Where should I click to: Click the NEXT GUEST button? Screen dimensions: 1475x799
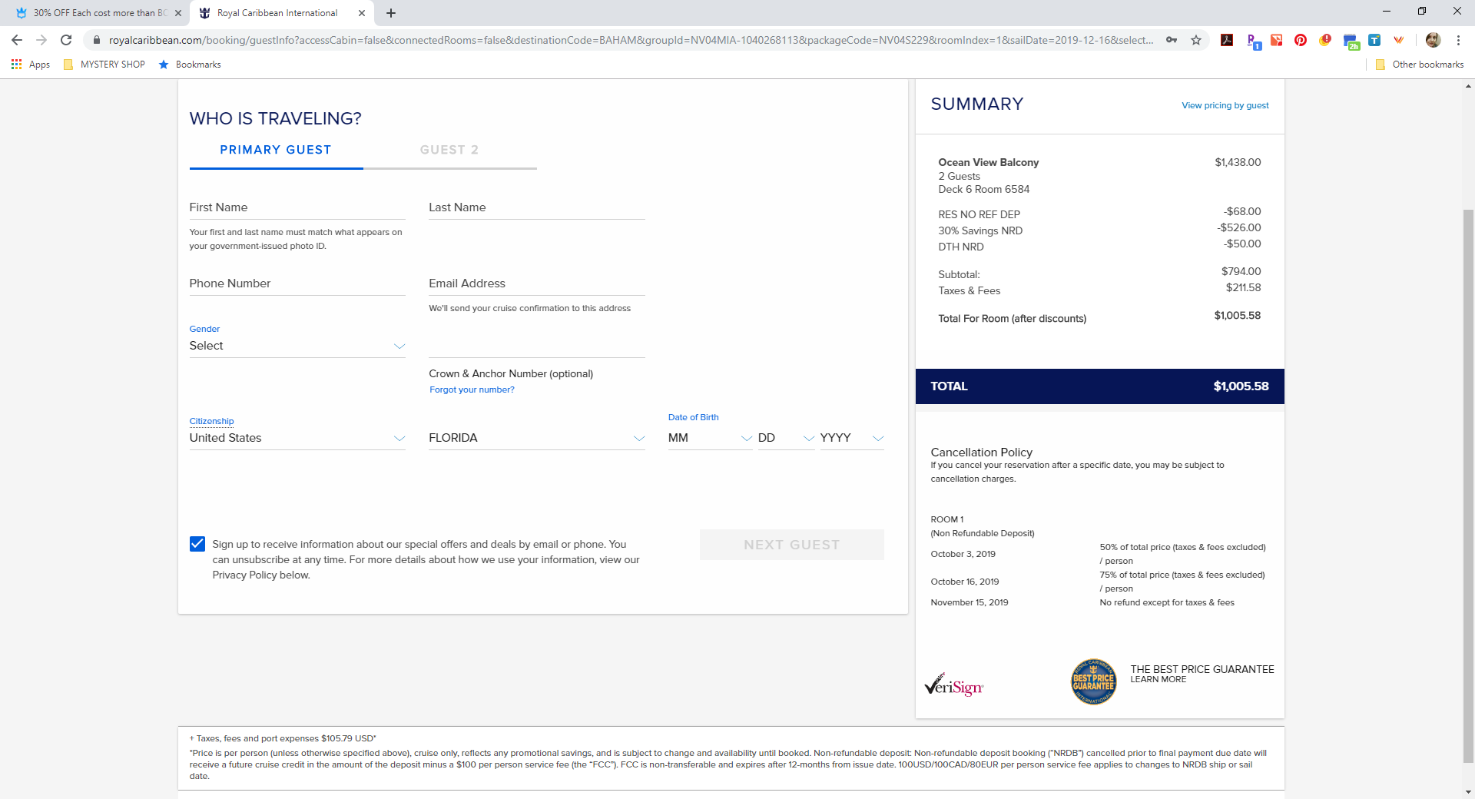pos(792,545)
